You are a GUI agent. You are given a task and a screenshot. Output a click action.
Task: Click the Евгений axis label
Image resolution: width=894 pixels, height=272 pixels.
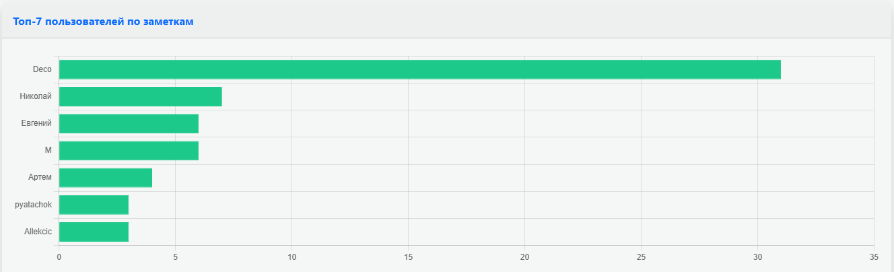coord(37,124)
